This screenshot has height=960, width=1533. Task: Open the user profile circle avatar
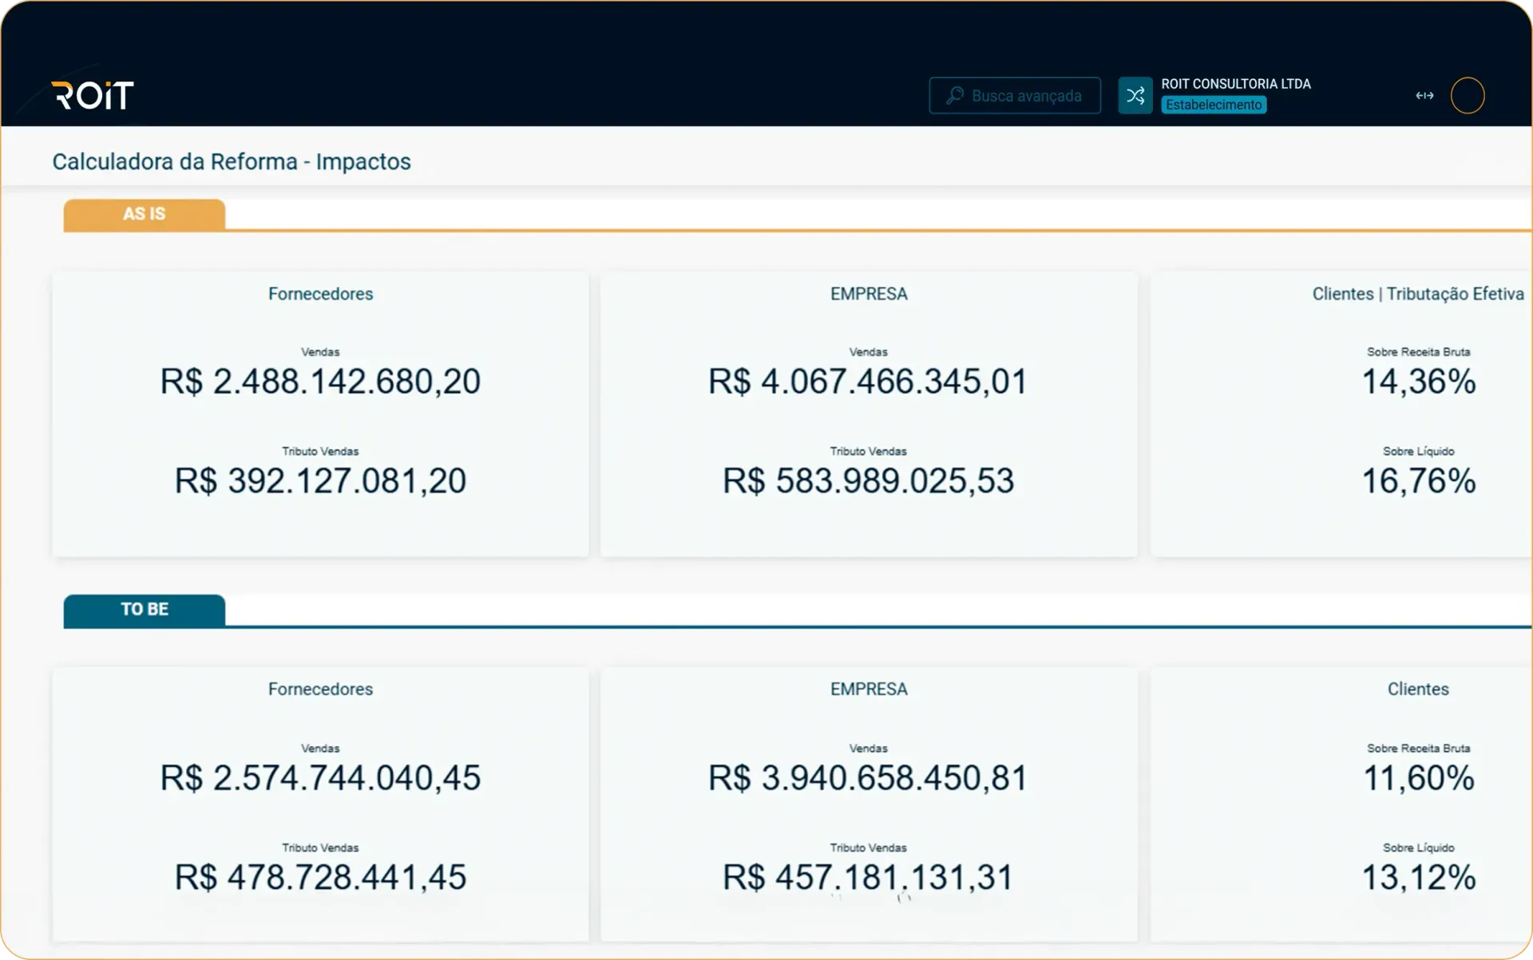pyautogui.click(x=1468, y=96)
